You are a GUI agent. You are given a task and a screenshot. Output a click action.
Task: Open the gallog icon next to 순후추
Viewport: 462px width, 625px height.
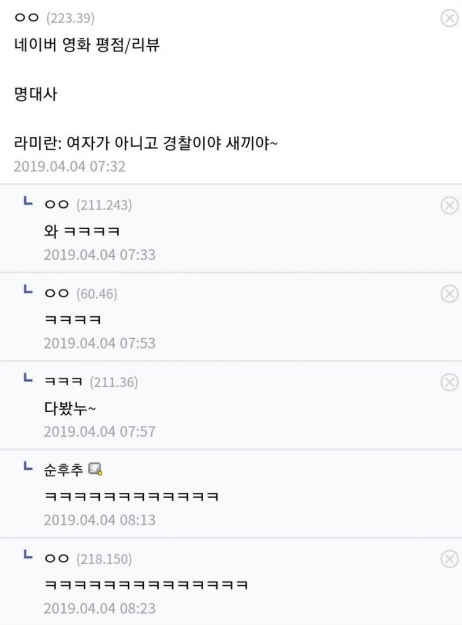[96, 470]
